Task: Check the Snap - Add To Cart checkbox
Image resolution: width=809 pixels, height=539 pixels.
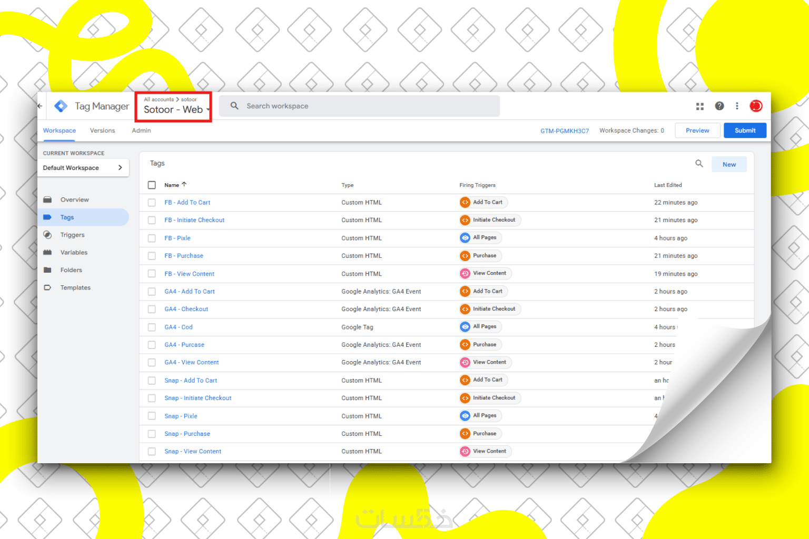Action: click(152, 380)
